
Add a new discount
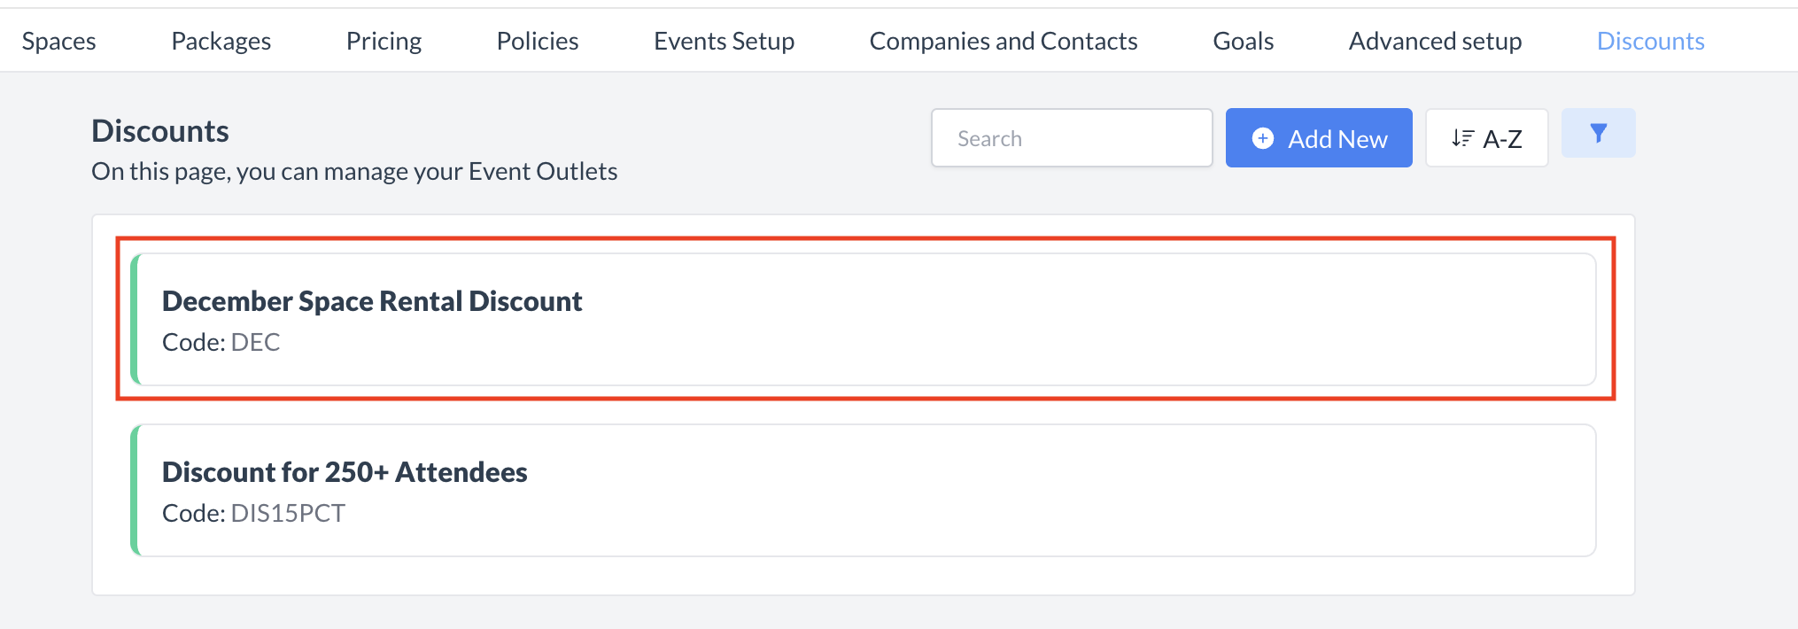(1318, 138)
